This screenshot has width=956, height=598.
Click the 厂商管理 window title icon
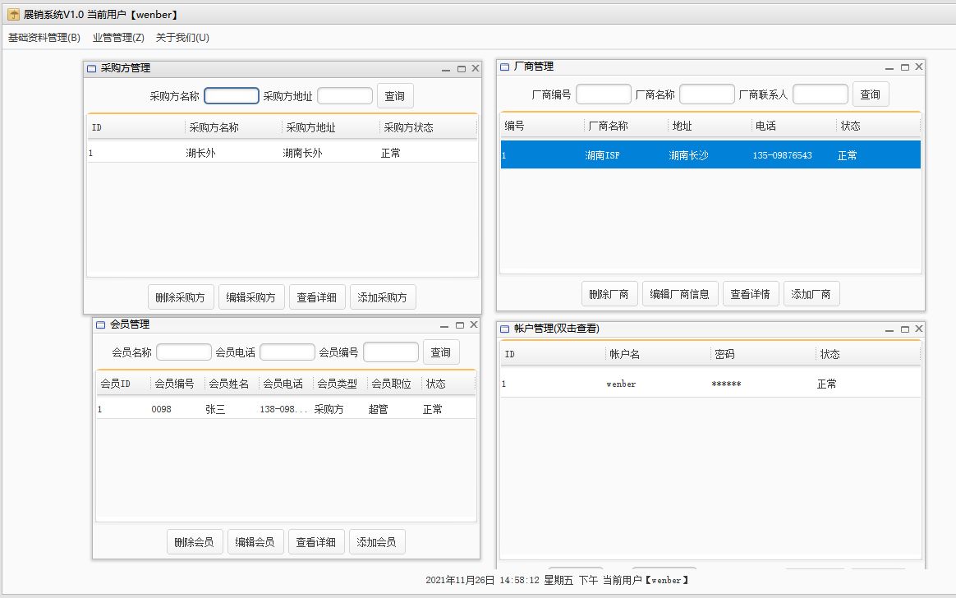coord(503,66)
